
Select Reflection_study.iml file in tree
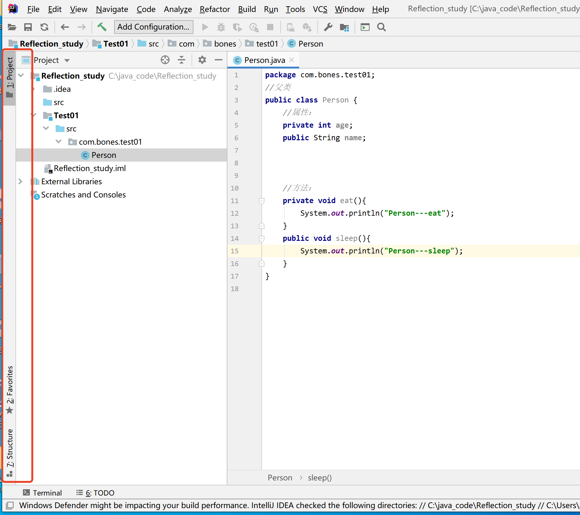point(90,168)
